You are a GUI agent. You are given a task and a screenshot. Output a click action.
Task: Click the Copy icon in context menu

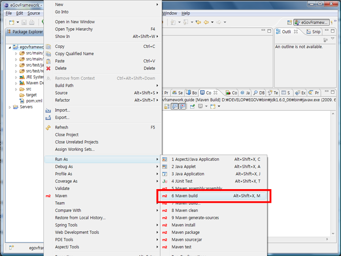(48, 46)
